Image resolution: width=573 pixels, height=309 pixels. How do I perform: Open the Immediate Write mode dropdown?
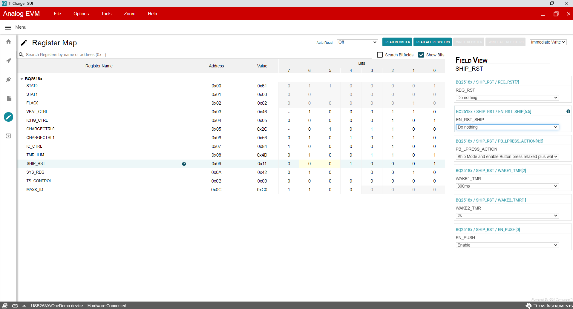(548, 42)
